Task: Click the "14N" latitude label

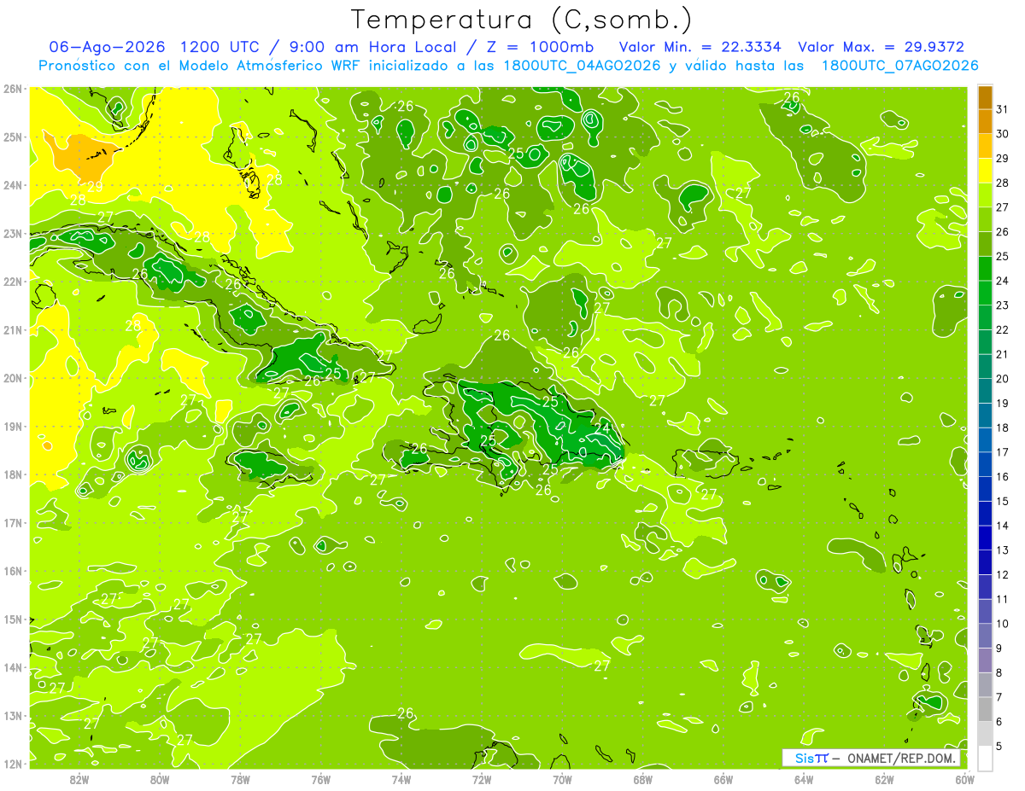Action: point(13,667)
